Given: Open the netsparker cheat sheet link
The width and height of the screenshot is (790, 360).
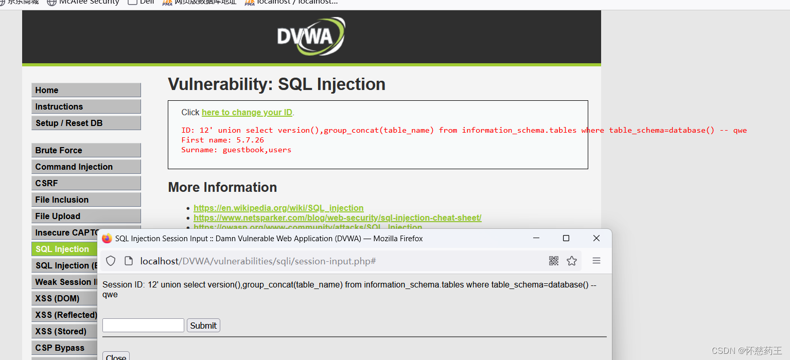Looking at the screenshot, I should click(338, 218).
